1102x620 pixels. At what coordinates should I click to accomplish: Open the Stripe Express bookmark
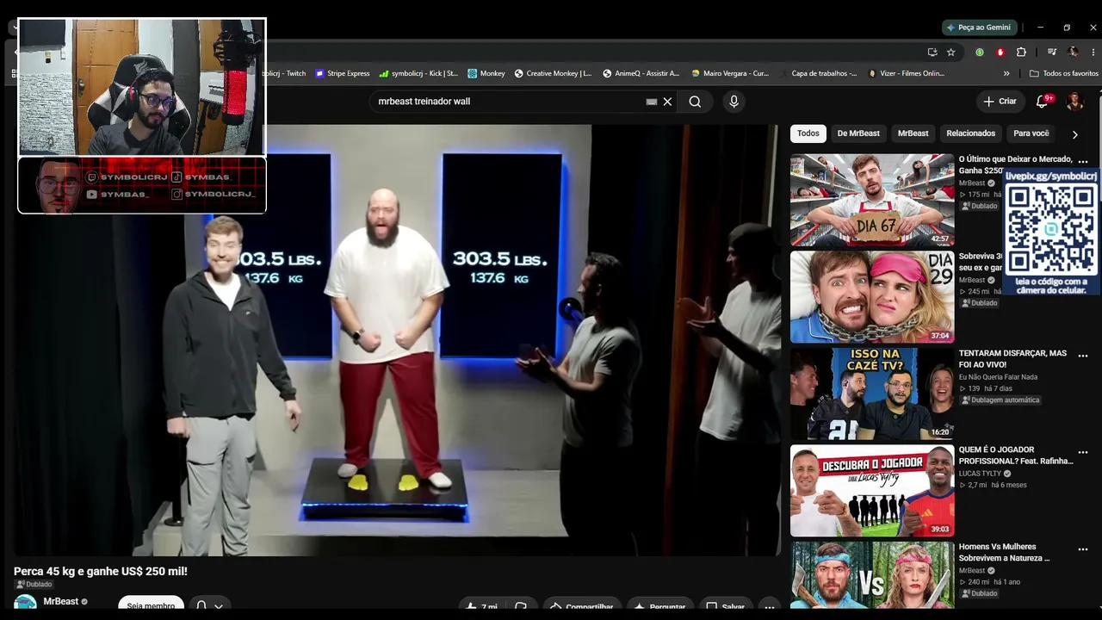click(x=343, y=74)
